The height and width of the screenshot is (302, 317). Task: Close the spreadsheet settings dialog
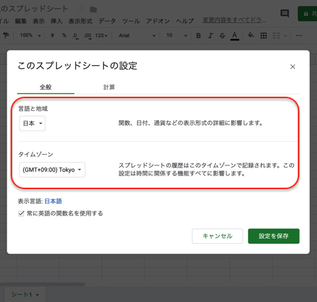click(x=293, y=67)
